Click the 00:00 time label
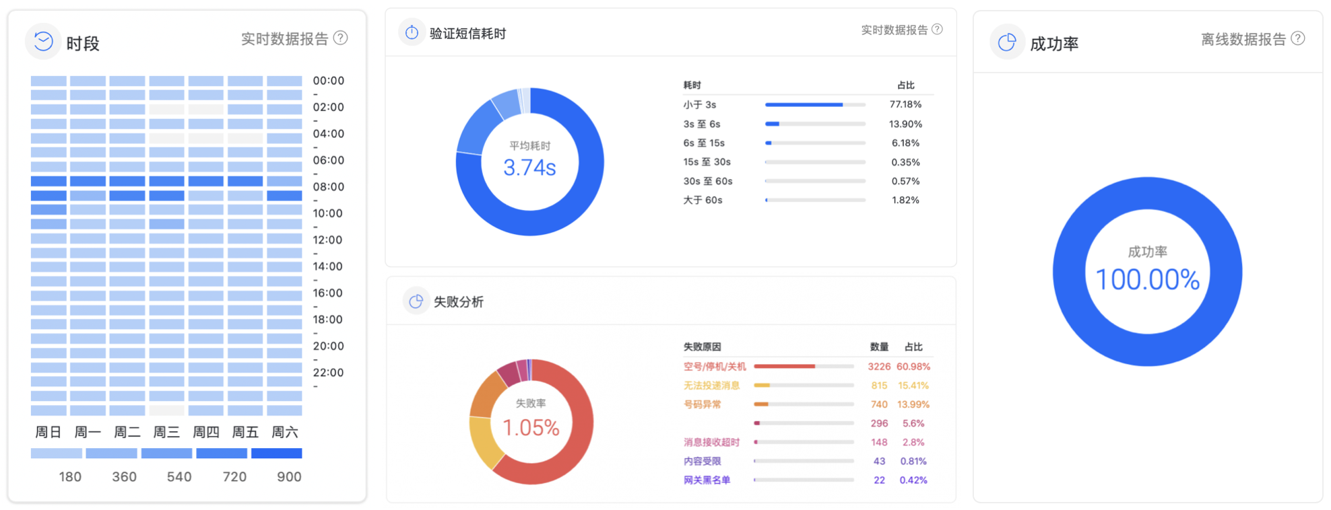The width and height of the screenshot is (1331, 510). point(329,81)
